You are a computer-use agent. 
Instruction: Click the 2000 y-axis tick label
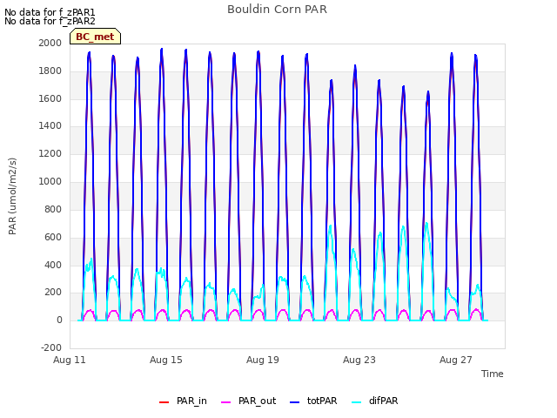click(x=50, y=43)
